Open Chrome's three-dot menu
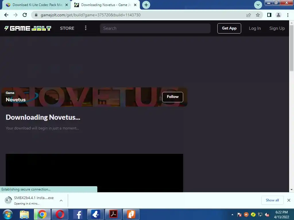Viewport: 294px width, 220px height. click(288, 15)
